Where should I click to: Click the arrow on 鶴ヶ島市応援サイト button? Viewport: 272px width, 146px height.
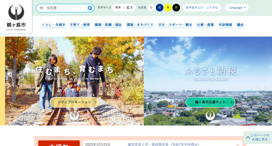click(231, 102)
